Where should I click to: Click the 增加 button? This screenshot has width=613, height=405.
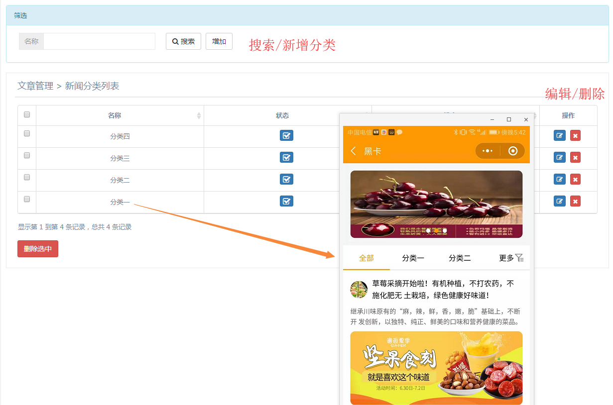219,41
